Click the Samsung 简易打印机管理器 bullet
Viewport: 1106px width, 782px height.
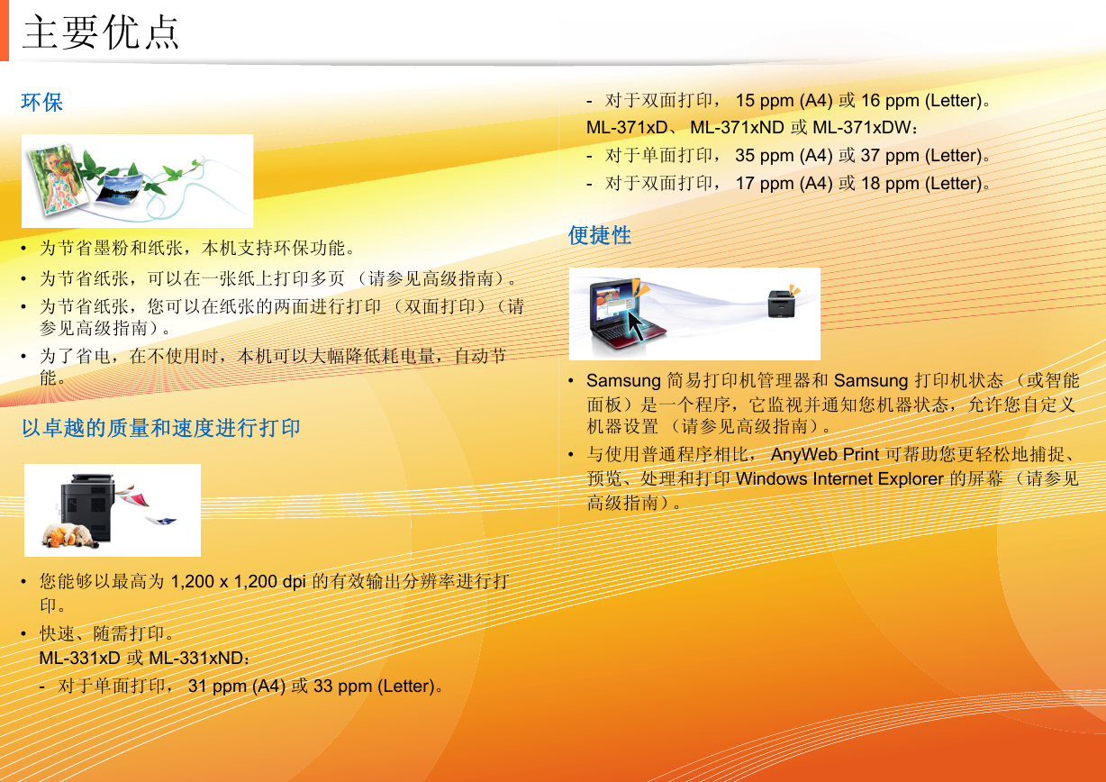pos(833,403)
